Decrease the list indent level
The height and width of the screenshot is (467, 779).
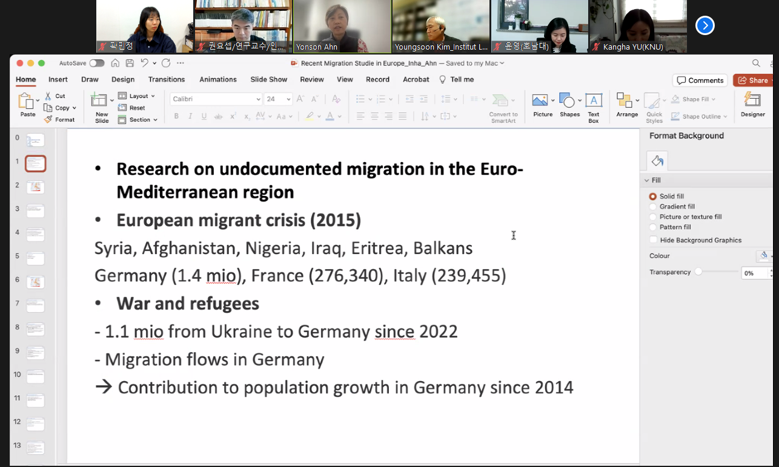coord(409,99)
